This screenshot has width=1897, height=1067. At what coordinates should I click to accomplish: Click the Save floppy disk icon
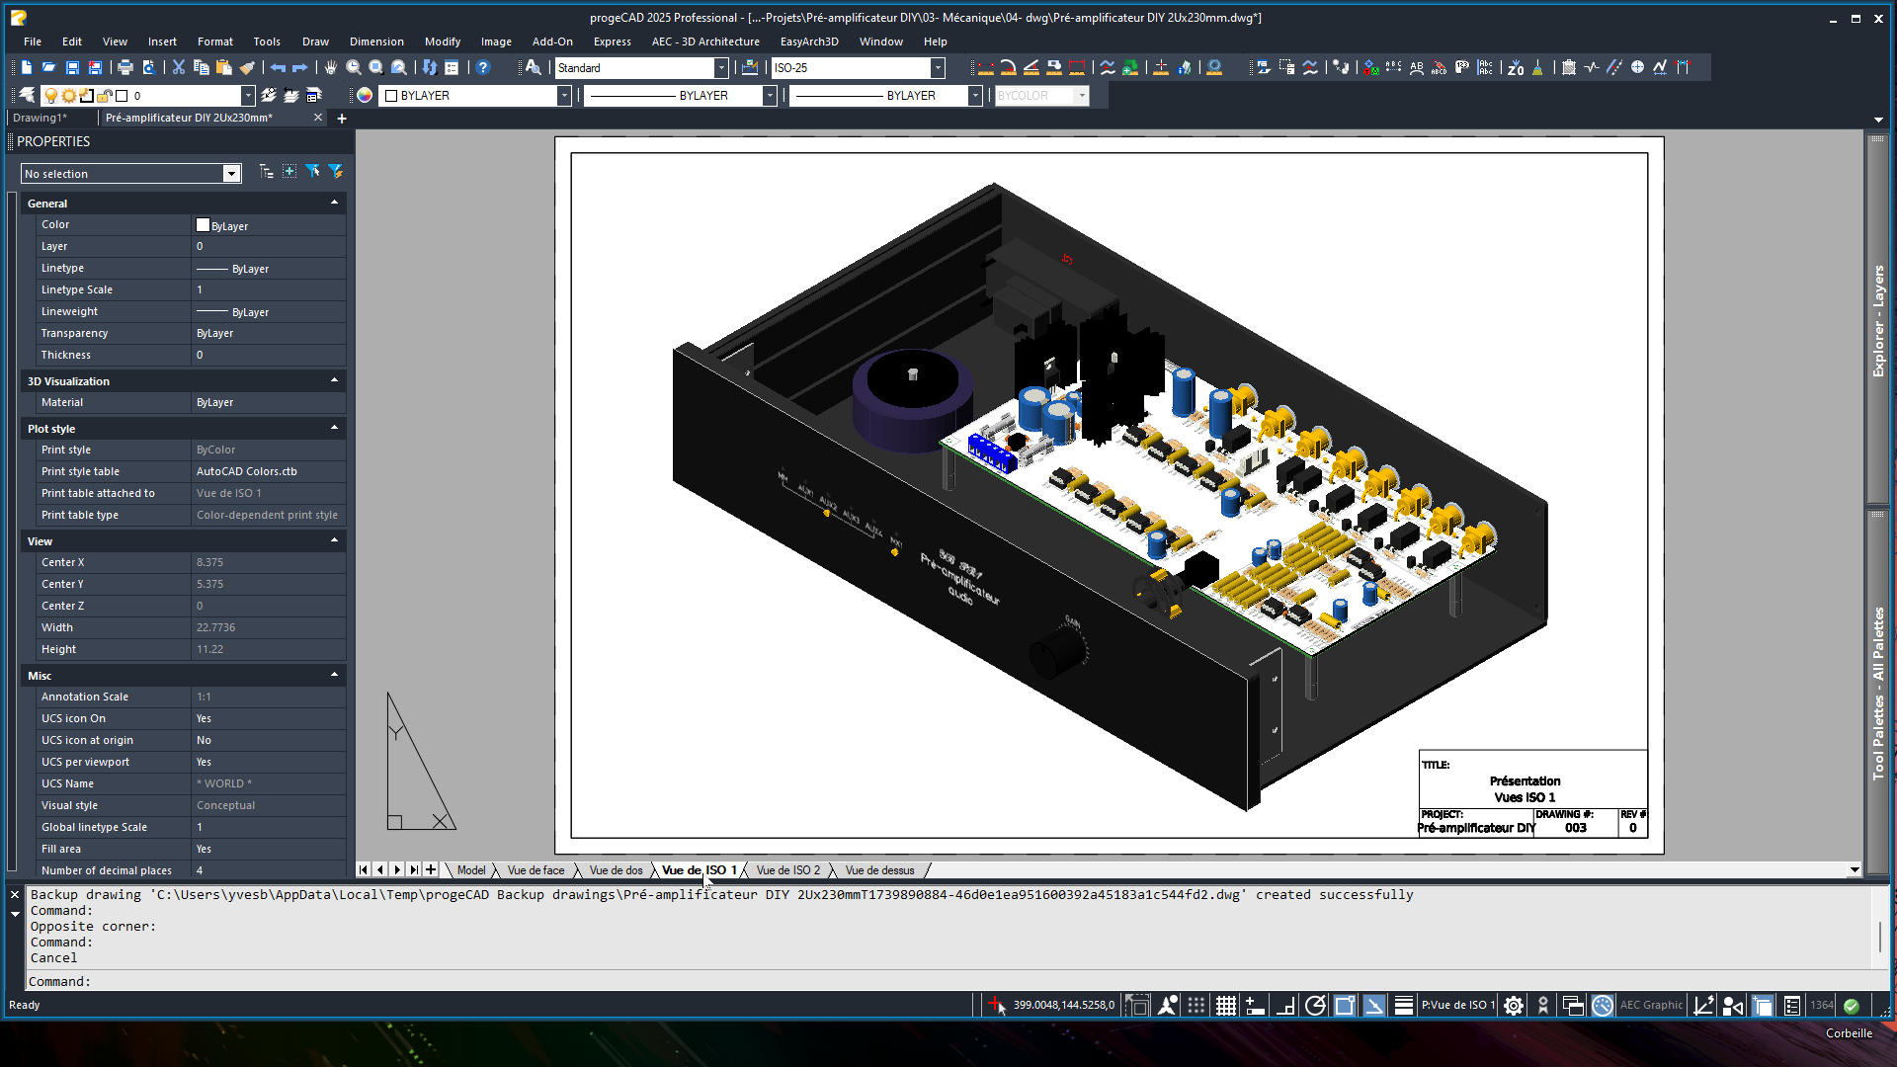tap(72, 67)
